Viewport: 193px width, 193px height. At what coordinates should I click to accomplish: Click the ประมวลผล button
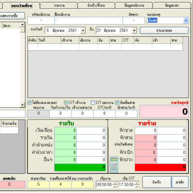pyautogui.click(x=164, y=30)
